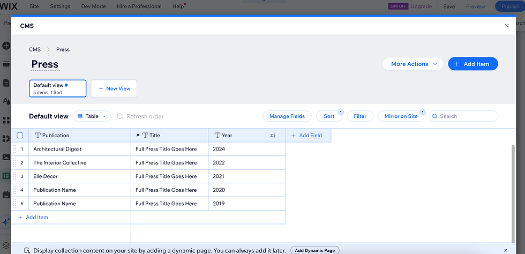Open the Site menu
Viewport: 525px width, 254px height.
tap(34, 6)
